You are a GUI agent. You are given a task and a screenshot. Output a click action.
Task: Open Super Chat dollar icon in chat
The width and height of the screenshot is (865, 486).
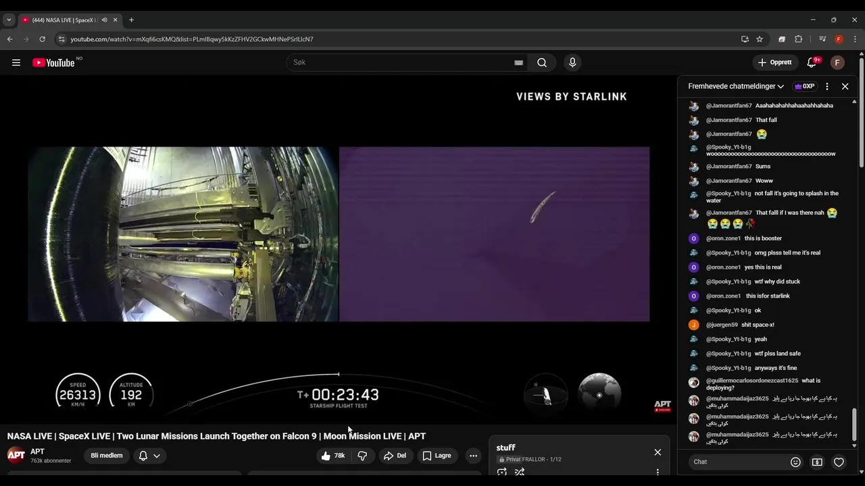pyautogui.click(x=817, y=462)
